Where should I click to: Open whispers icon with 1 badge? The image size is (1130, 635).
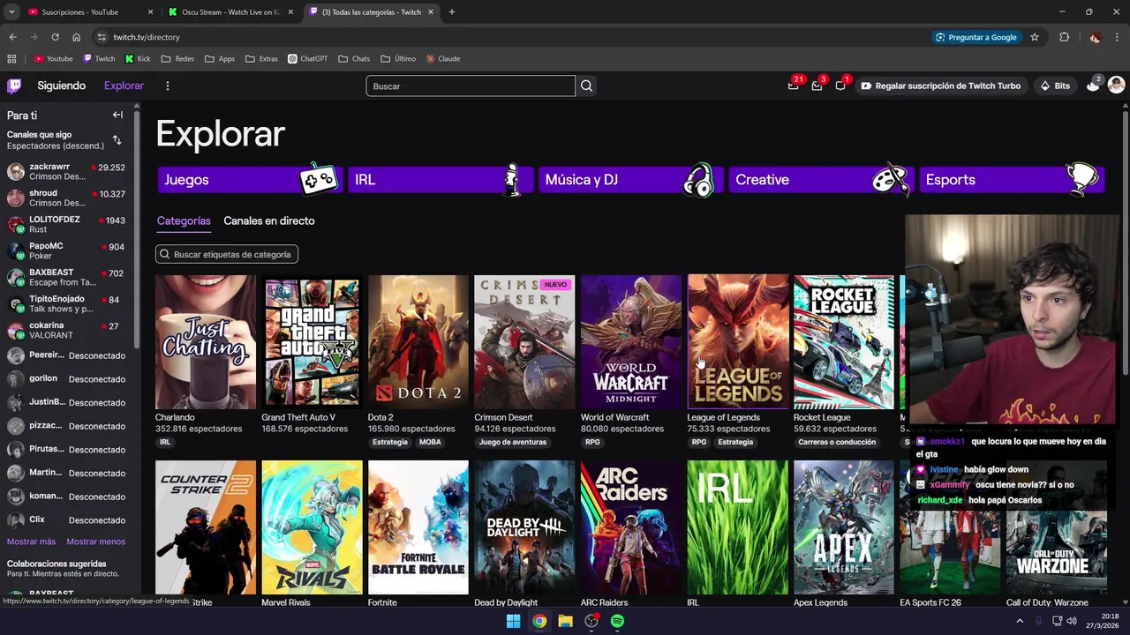click(840, 86)
